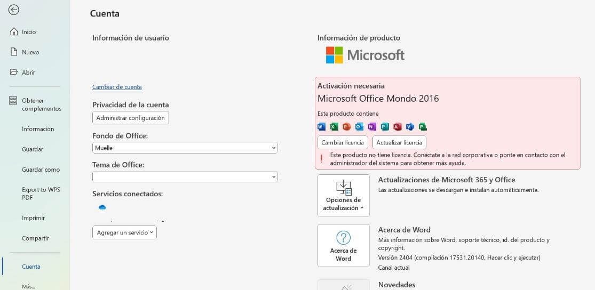Click the OneDrive cloud icon
This screenshot has height=290, width=595.
tap(102, 207)
